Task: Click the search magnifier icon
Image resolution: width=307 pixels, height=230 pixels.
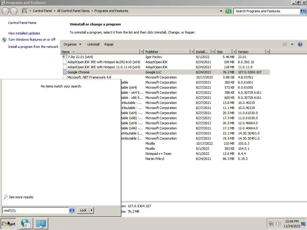Action: [x=303, y=11]
